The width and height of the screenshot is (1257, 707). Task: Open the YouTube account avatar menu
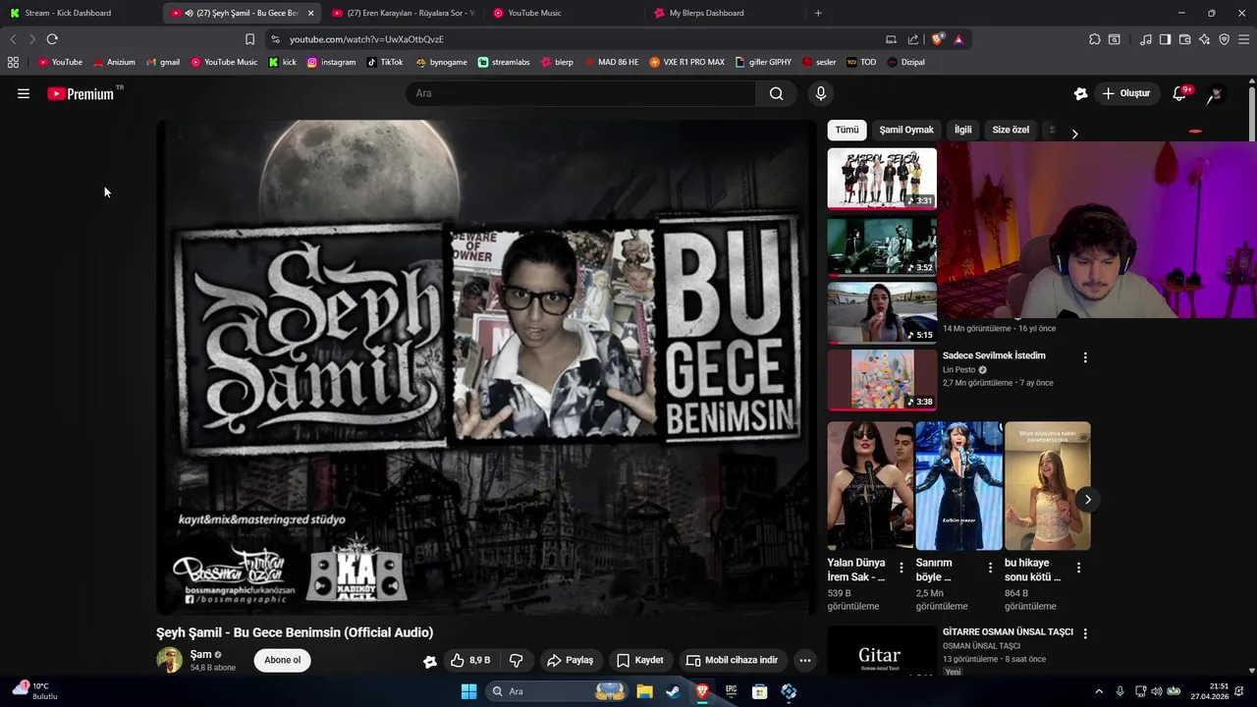tap(1215, 93)
